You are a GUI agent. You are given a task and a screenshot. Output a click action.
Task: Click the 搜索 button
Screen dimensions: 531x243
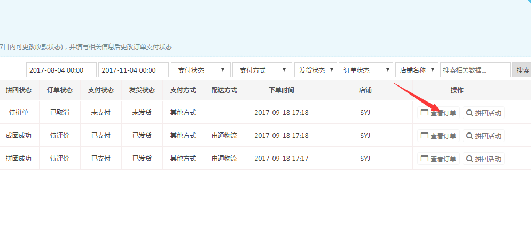pyautogui.click(x=522, y=70)
